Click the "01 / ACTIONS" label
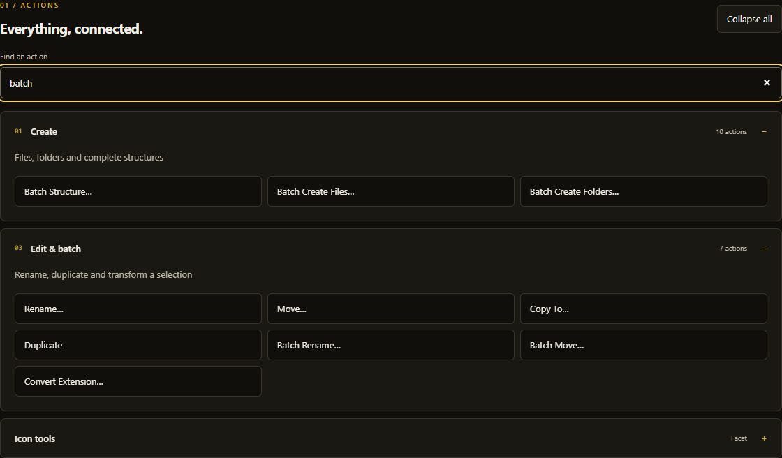 click(29, 5)
